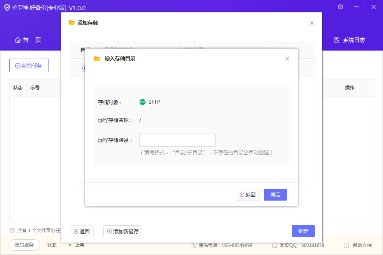Open the 系统日志 system log tab
The image size is (383, 255).
click(349, 40)
